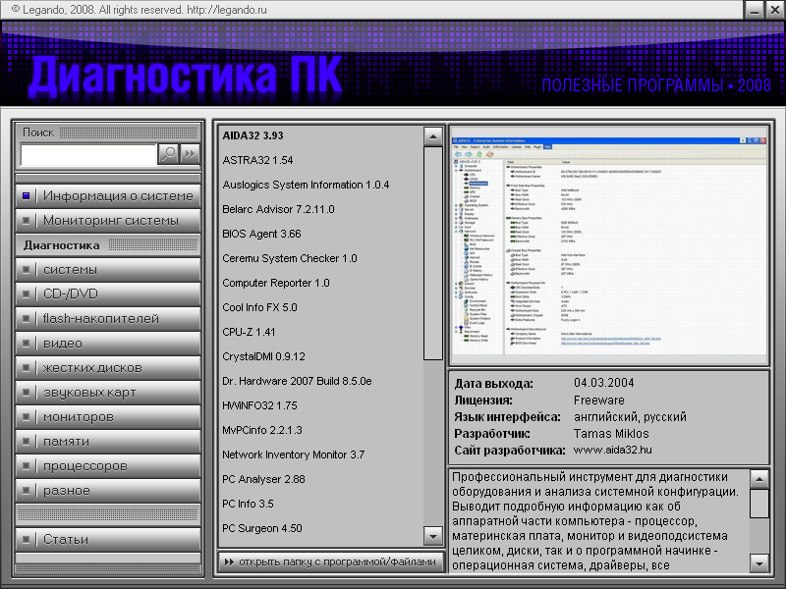786x589 pixels.
Task: Click the description scroll-up arrow
Action: (x=759, y=479)
